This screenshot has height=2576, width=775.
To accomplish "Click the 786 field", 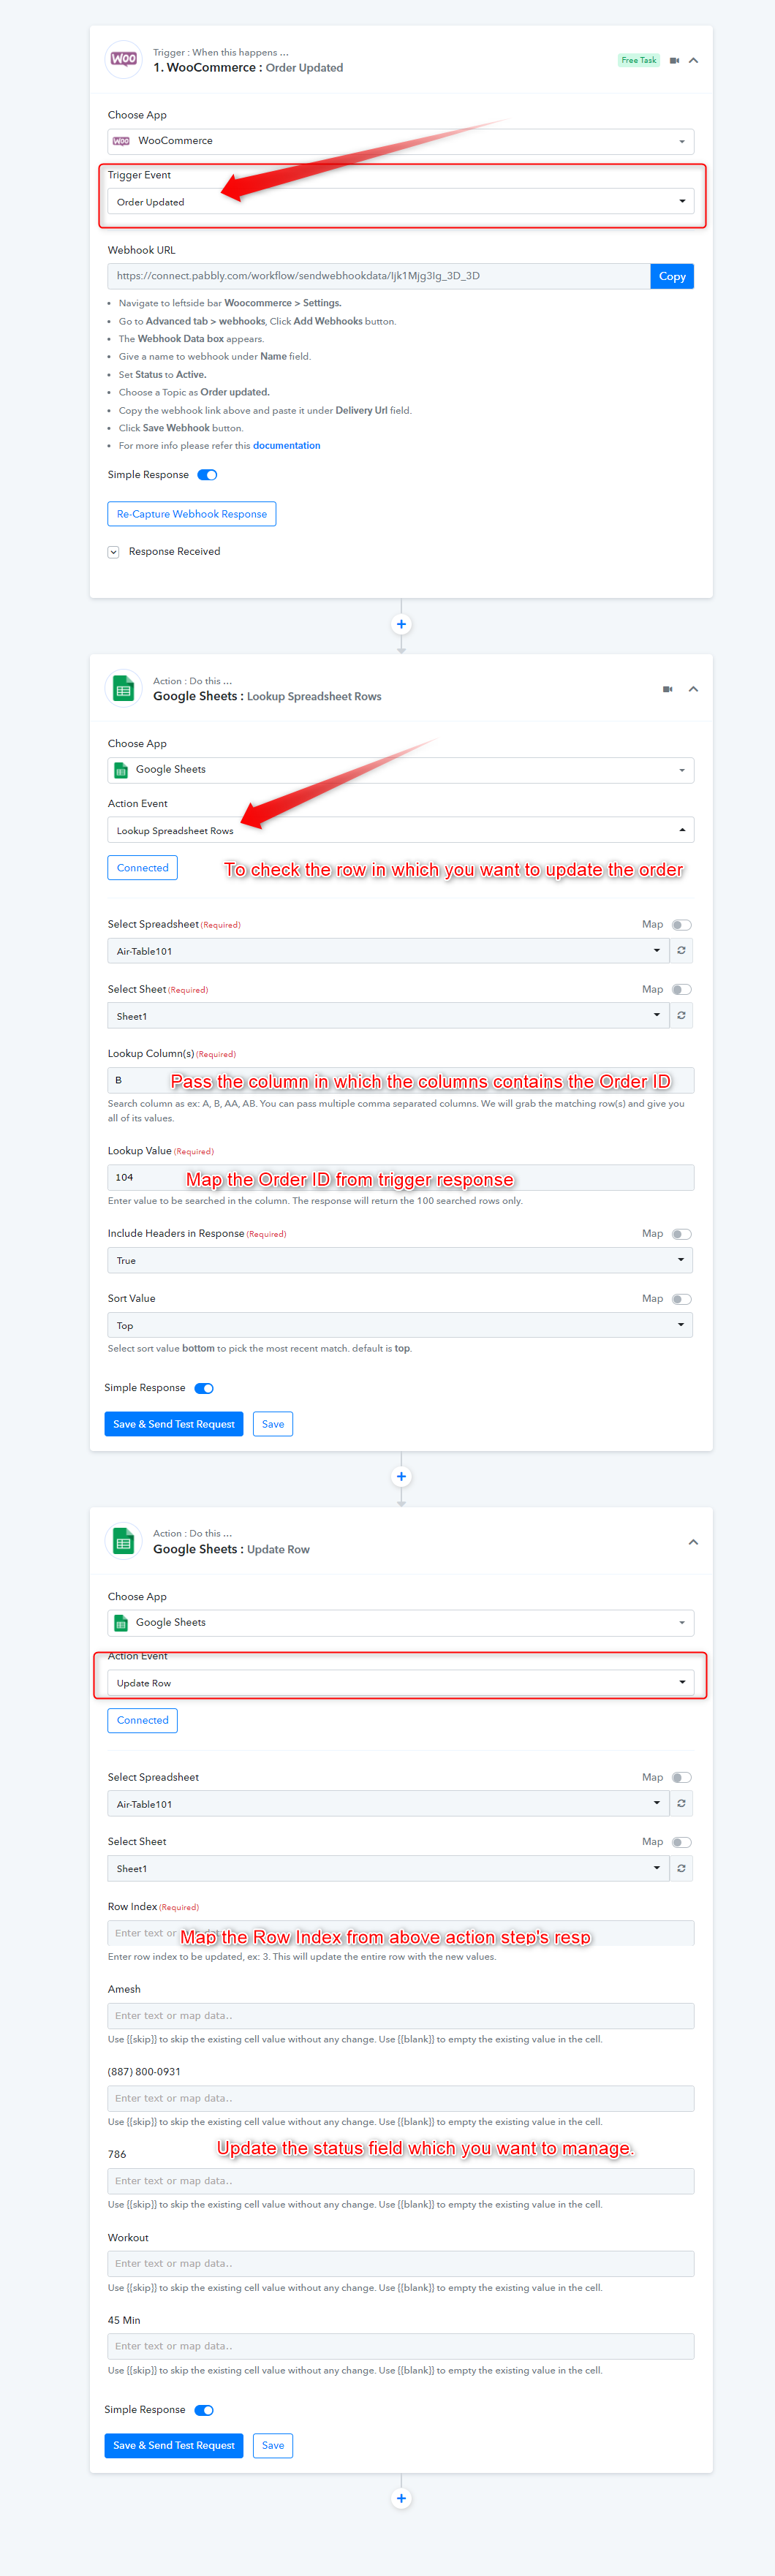I will coord(400,2181).
